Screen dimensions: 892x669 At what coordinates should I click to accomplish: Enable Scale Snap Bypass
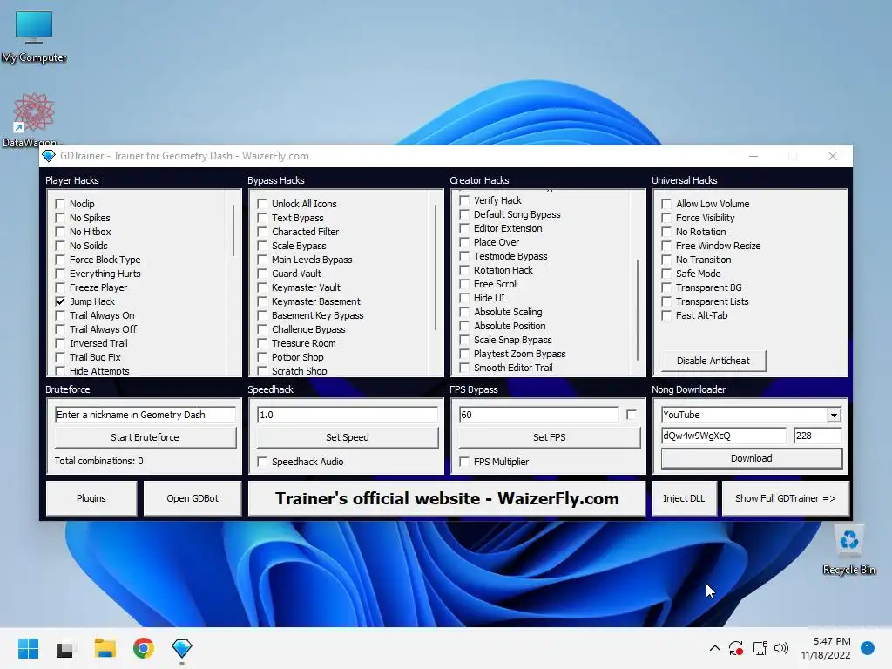click(464, 340)
